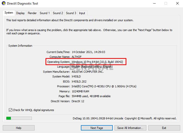
Task: Click Save All Information button
Action: click(130, 128)
